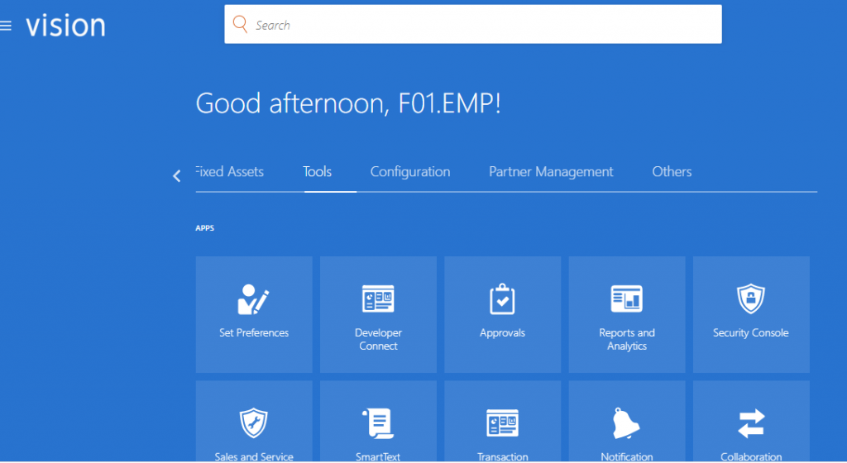Open the Transaction app icon

tap(502, 423)
